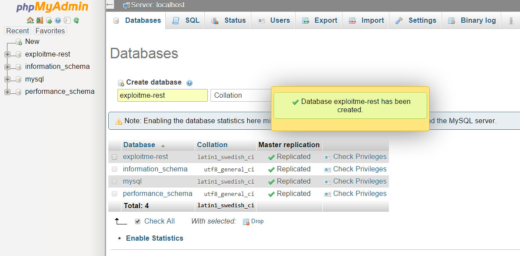Expand information_schema in the tree
520x256 pixels.
(x=7, y=67)
